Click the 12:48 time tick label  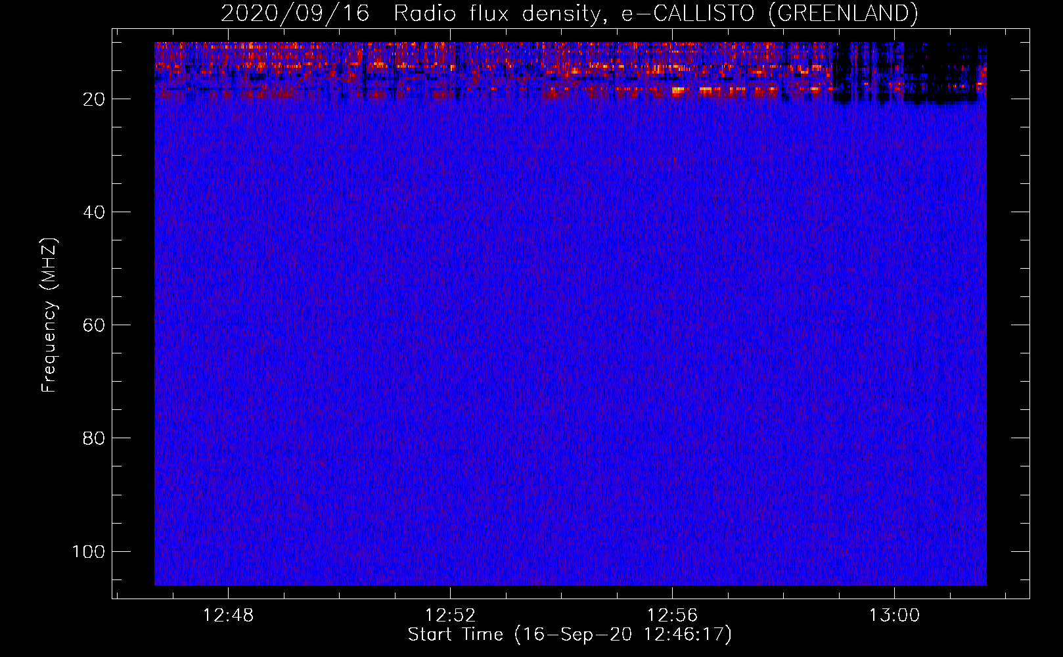(x=228, y=616)
